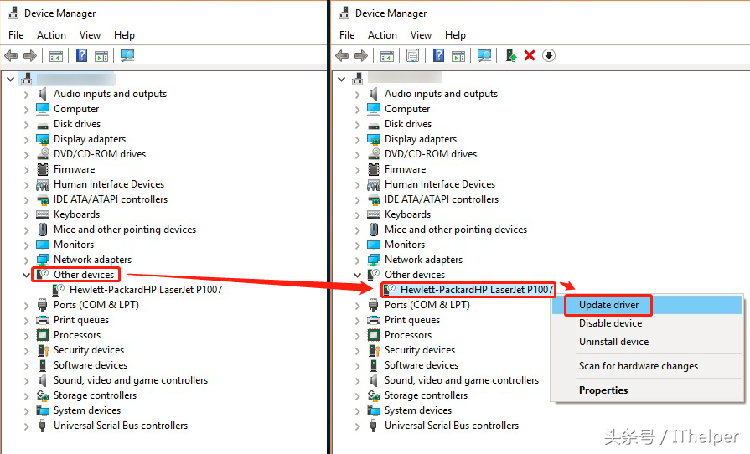750x454 pixels.
Task: Click Properties in the context menu
Action: tap(603, 390)
